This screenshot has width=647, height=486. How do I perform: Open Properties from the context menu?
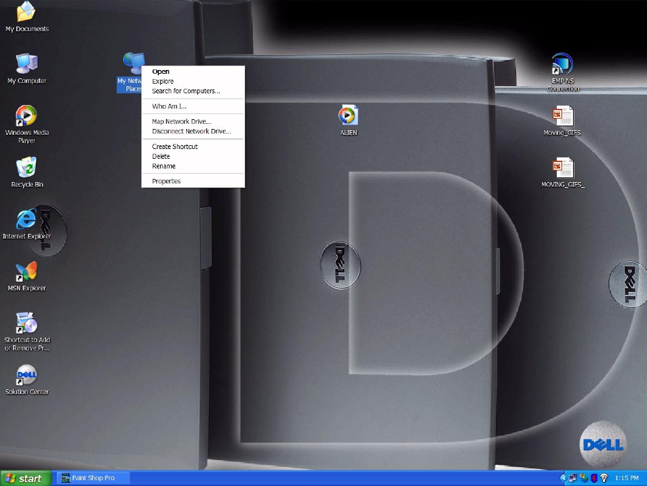click(x=193, y=181)
